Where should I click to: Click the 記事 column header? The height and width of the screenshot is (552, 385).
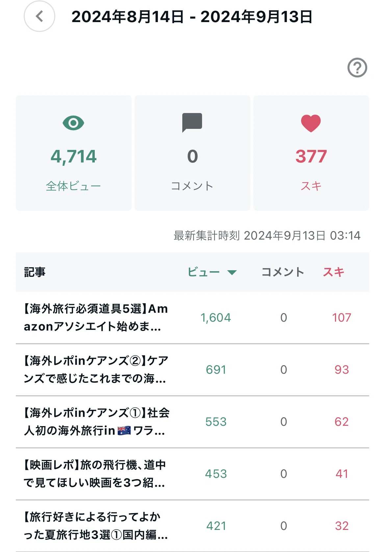(x=35, y=272)
